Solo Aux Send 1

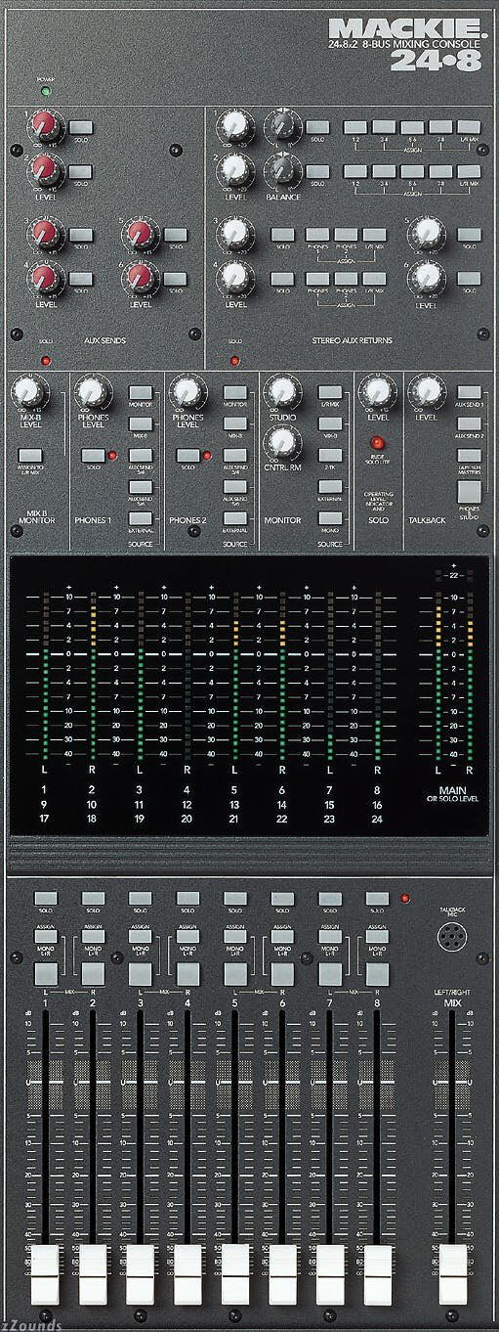(x=82, y=127)
